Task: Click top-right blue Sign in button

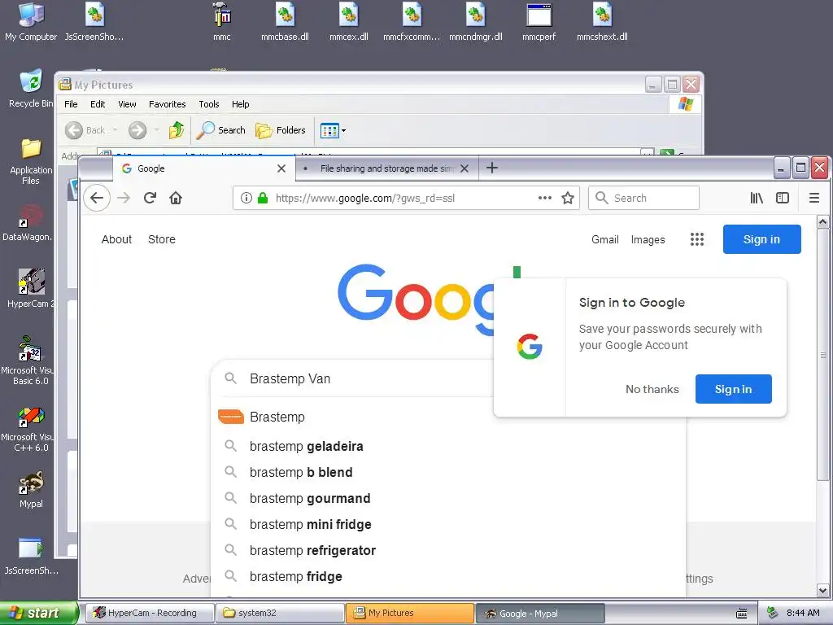Action: pos(761,239)
